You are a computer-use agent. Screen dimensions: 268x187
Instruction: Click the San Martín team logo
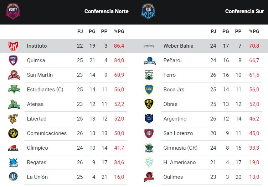(14, 75)
